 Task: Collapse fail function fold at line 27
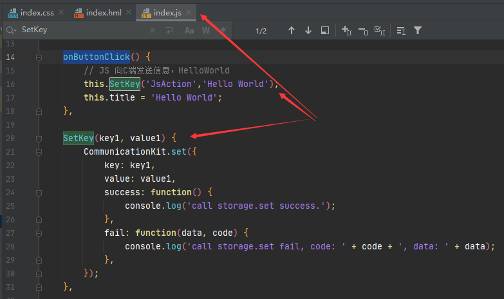(x=39, y=233)
